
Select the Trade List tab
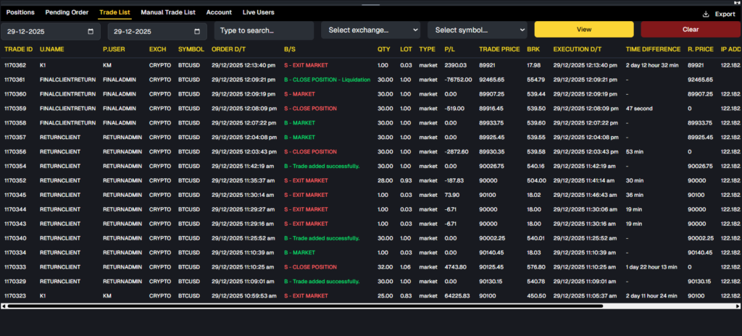click(114, 12)
